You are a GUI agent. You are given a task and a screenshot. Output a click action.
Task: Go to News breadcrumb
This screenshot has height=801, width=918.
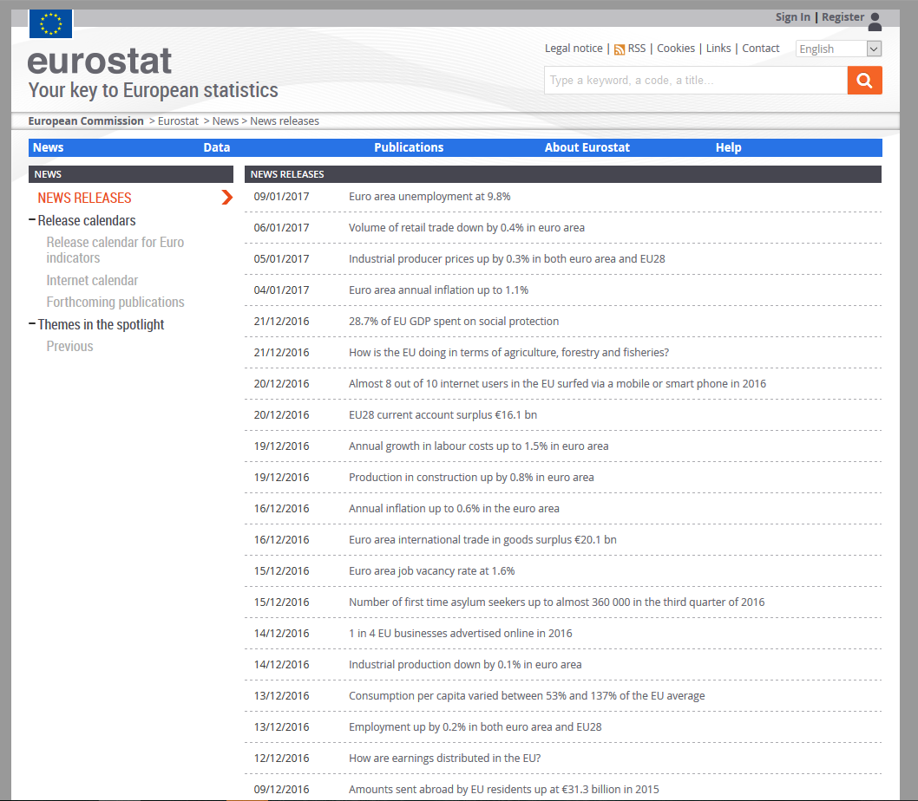pyautogui.click(x=226, y=121)
